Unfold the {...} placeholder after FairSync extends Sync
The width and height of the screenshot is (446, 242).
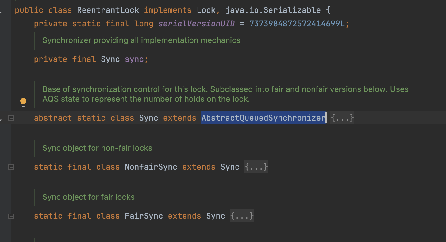click(242, 216)
